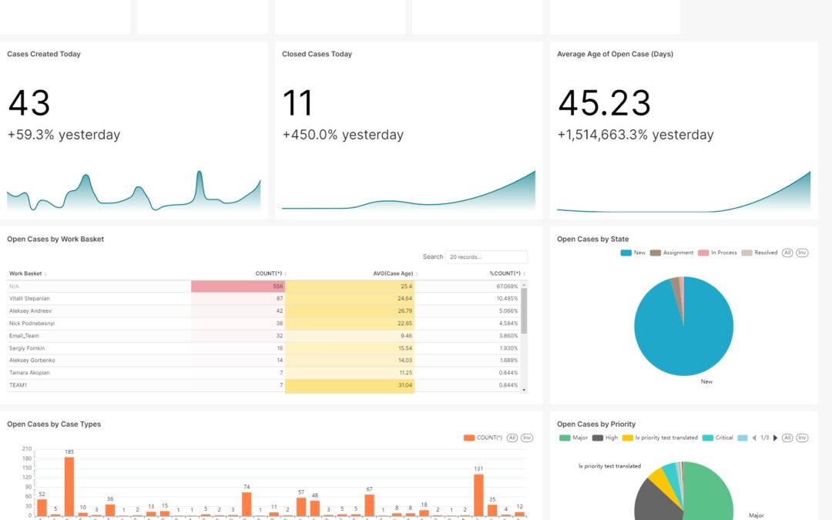Click the COUNT(*) column sort icon

tap(286, 274)
